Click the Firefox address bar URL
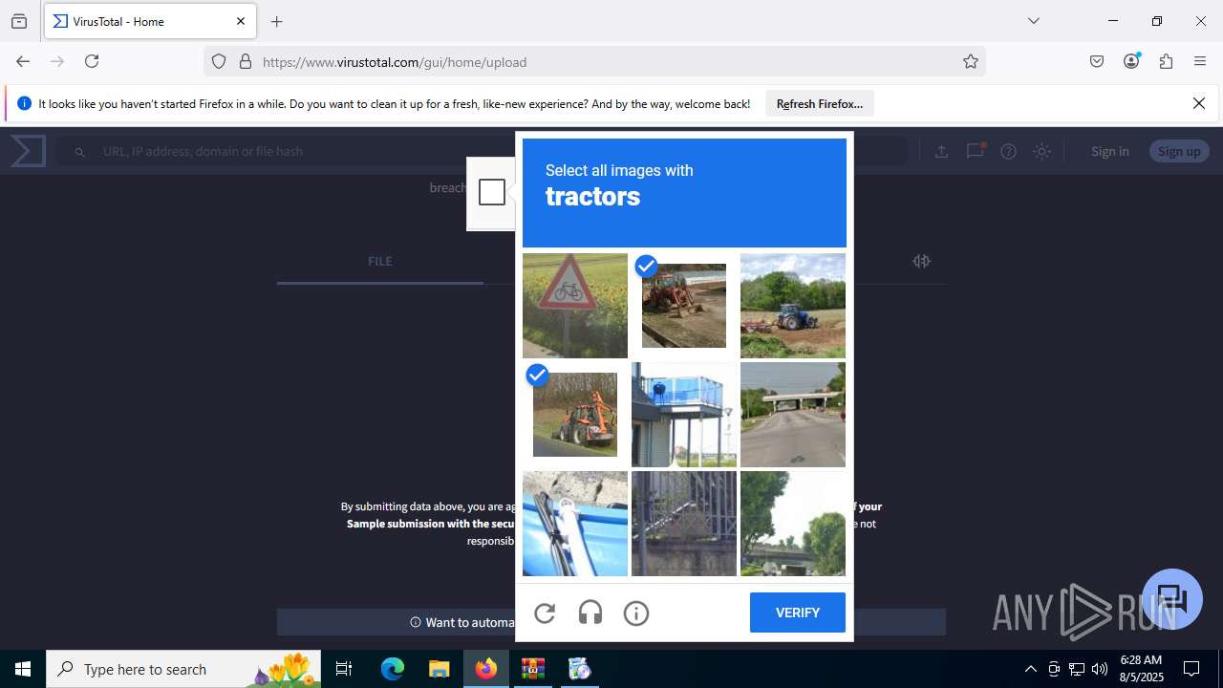Viewport: 1223px width, 688px height. [395, 62]
